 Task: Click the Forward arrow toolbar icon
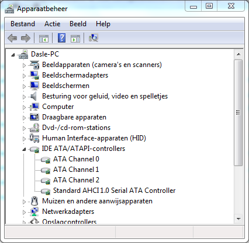coord(26,38)
